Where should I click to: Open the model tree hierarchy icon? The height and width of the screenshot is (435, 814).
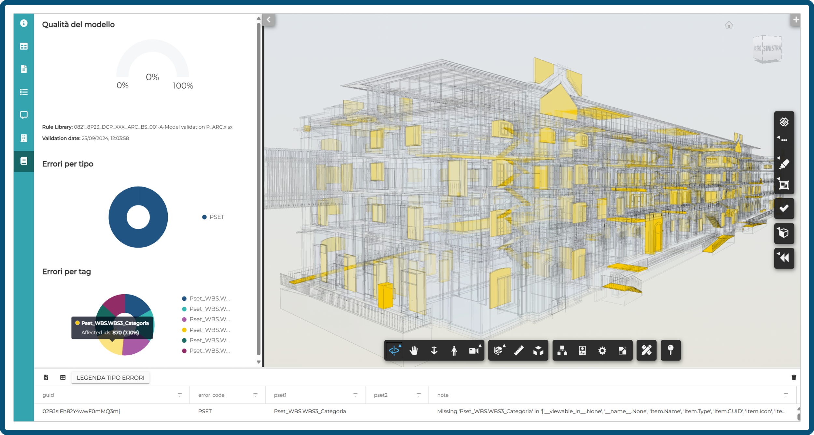pos(562,350)
